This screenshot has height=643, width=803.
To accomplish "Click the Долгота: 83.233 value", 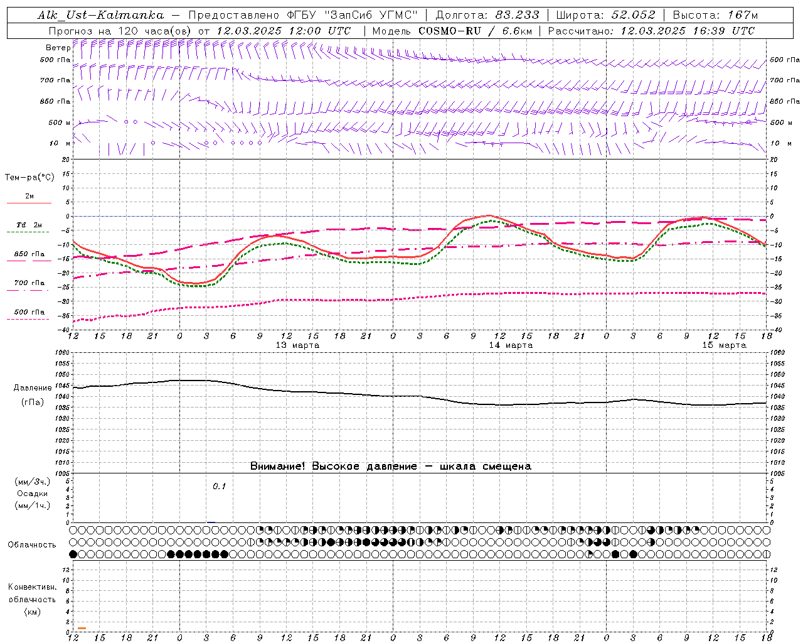I will pos(487,15).
